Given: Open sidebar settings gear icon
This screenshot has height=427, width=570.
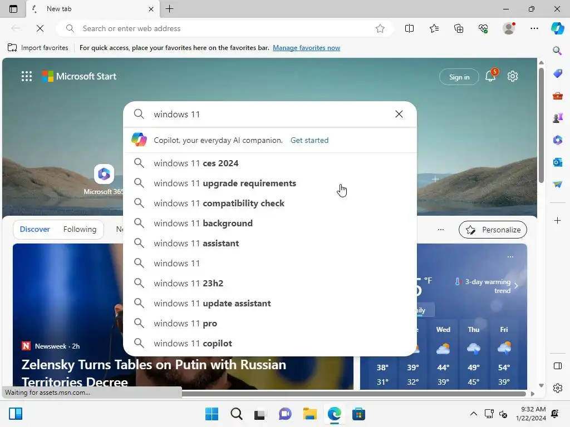Looking at the screenshot, I should (x=557, y=388).
